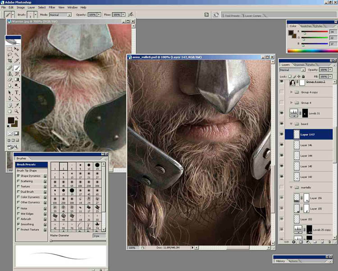Select the Lasso tool
338x271 pixels.
pyautogui.click(x=10, y=55)
